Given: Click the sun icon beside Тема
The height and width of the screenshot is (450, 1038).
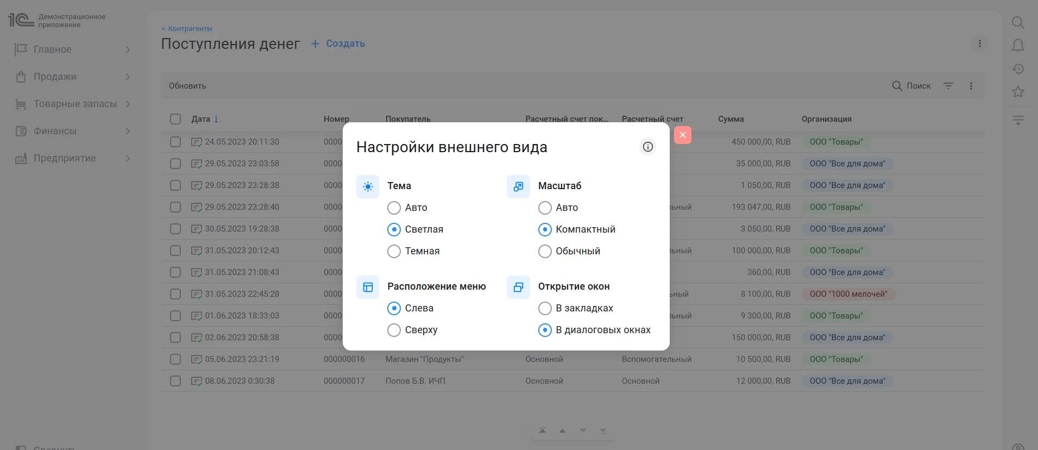Looking at the screenshot, I should click(x=368, y=187).
